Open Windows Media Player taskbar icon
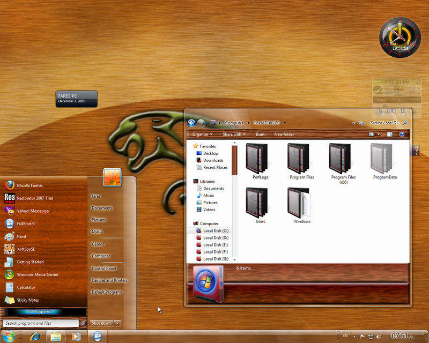Viewport: 429px width, 343px height. click(x=76, y=337)
